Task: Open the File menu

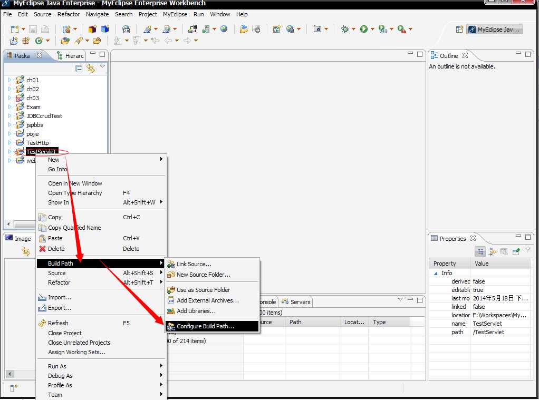Action: (x=7, y=14)
